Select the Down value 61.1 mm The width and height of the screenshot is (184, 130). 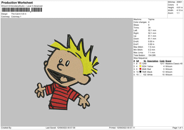pos(152,39)
